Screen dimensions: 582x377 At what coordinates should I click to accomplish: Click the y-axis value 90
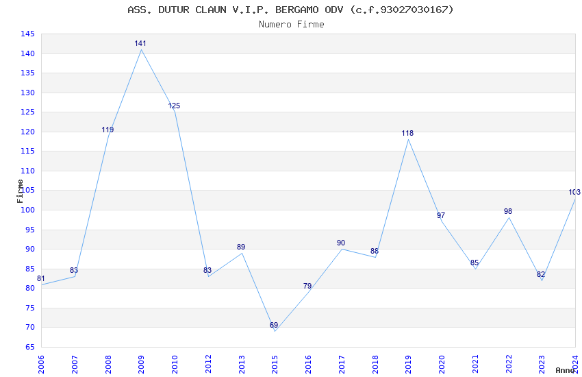click(30, 250)
